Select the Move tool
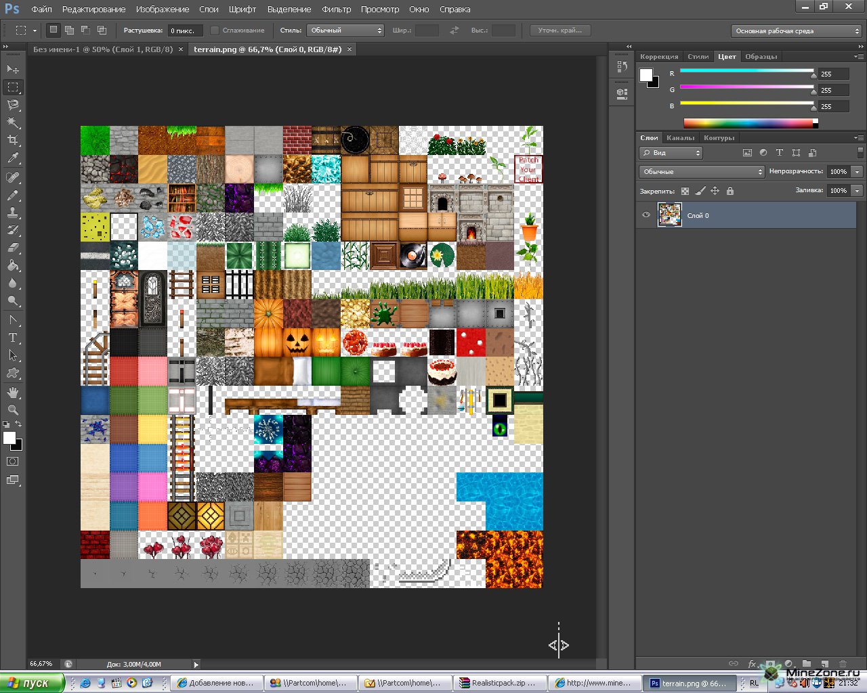The image size is (867, 693). tap(13, 69)
